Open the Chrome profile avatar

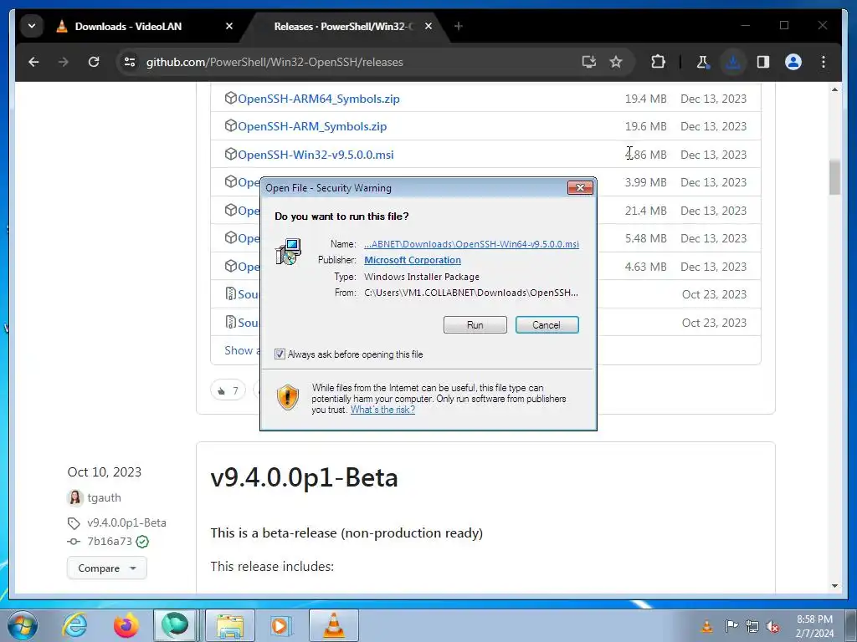point(793,62)
